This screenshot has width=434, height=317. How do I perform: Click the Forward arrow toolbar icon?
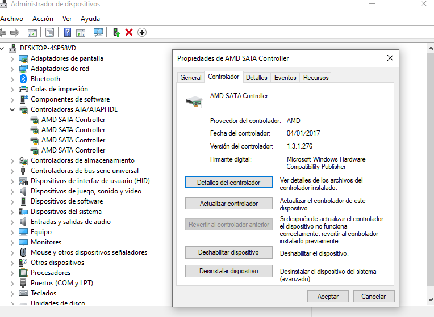[x=14, y=33]
